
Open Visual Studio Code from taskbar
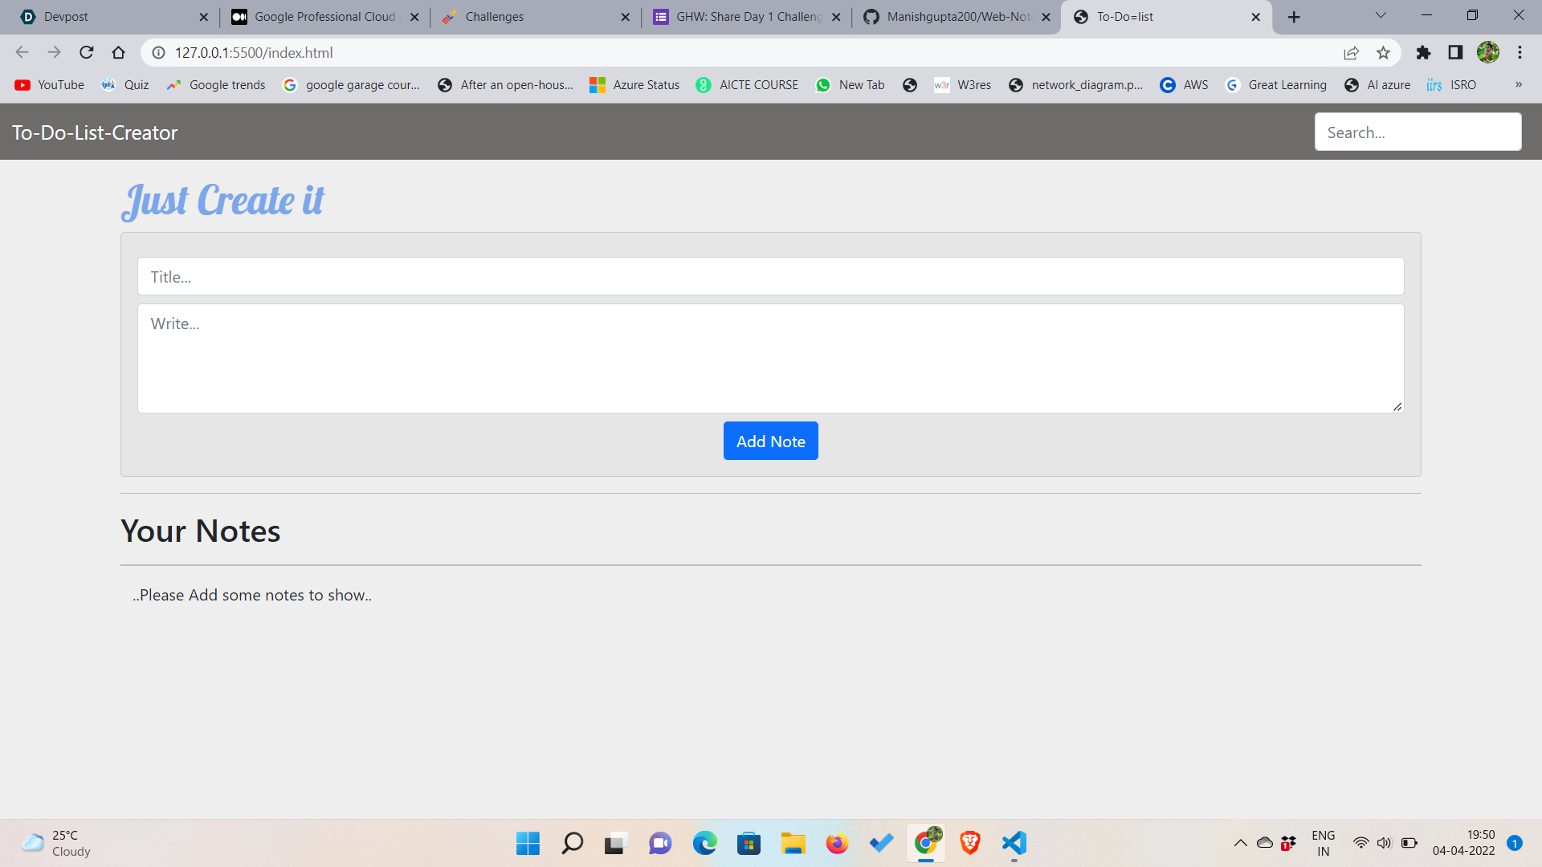[x=1014, y=843]
